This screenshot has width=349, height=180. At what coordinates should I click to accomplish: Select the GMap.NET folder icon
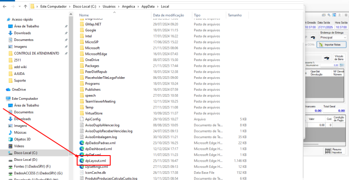(82, 24)
